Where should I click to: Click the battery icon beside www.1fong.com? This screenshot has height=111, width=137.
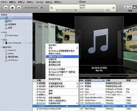point(27,43)
